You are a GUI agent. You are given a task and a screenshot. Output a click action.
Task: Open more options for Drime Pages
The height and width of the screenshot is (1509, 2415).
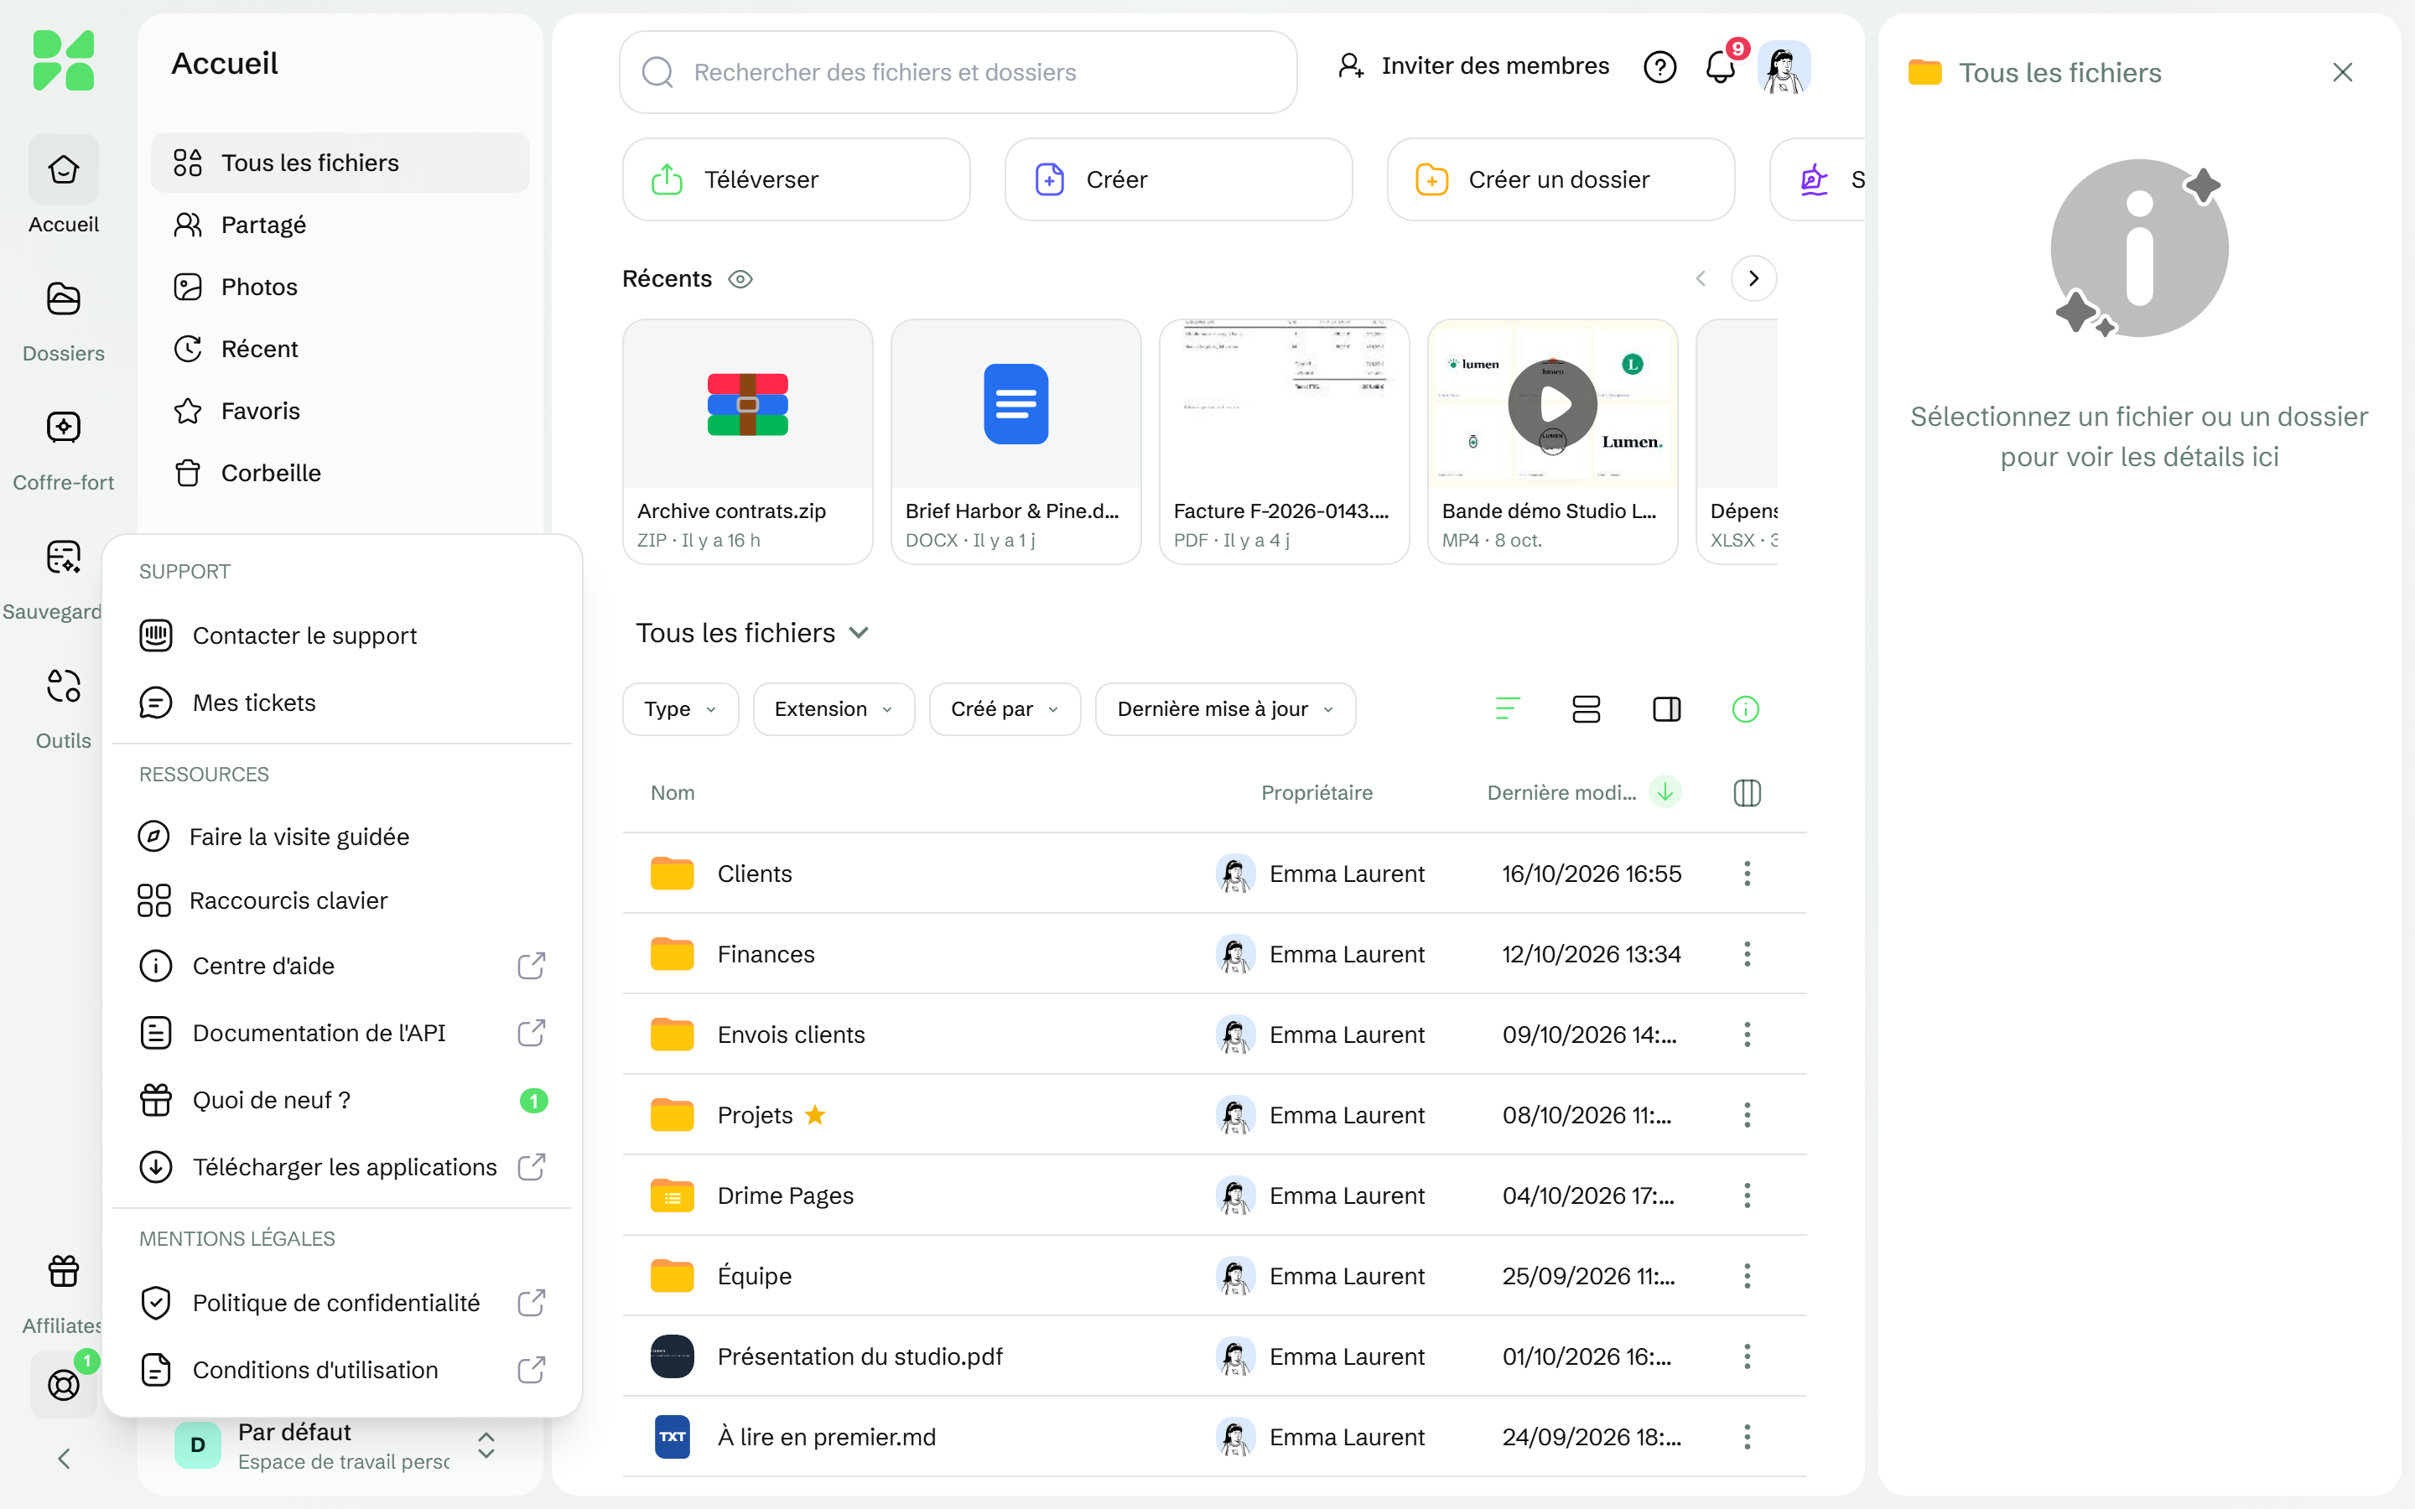click(1747, 1195)
